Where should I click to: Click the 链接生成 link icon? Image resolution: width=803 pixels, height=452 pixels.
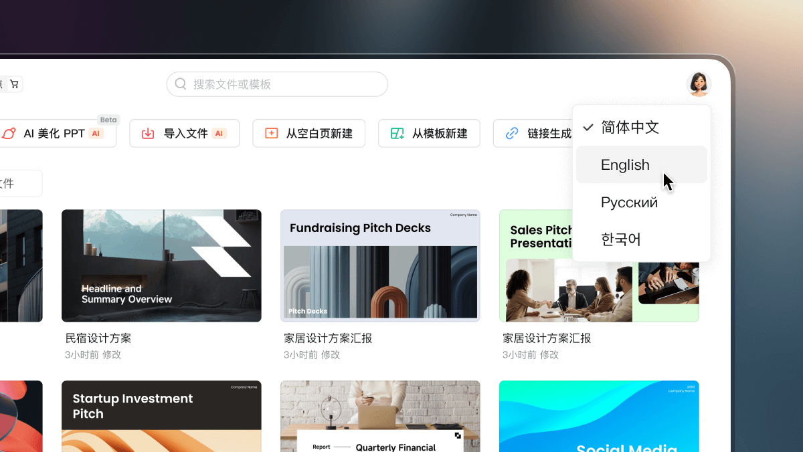click(512, 134)
